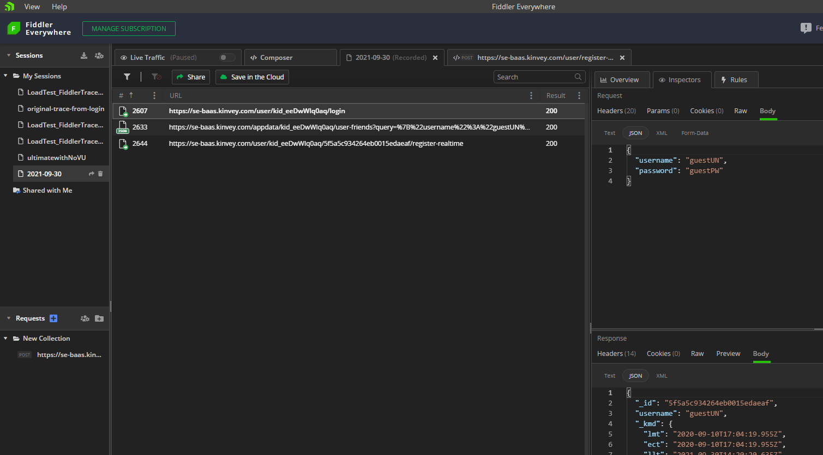Open request Cookies (0) tab

(x=707, y=111)
